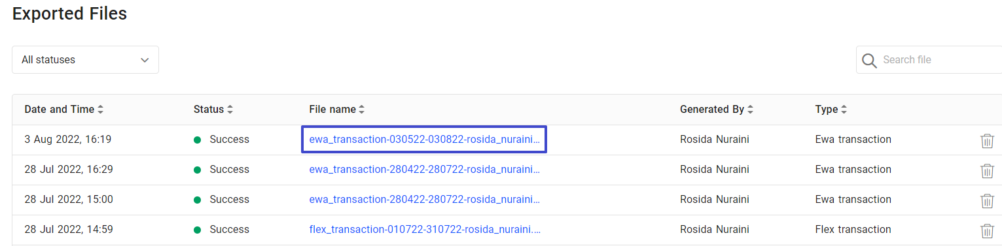
Task: Sort by Generated By arrows
Action: coord(750,110)
